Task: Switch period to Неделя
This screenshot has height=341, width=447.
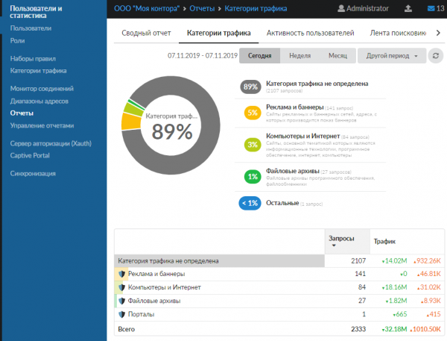Action: click(299, 56)
